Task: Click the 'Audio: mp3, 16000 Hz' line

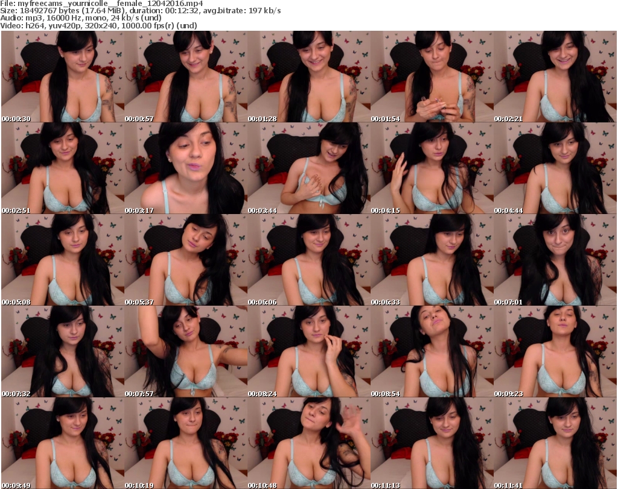Action: point(81,18)
